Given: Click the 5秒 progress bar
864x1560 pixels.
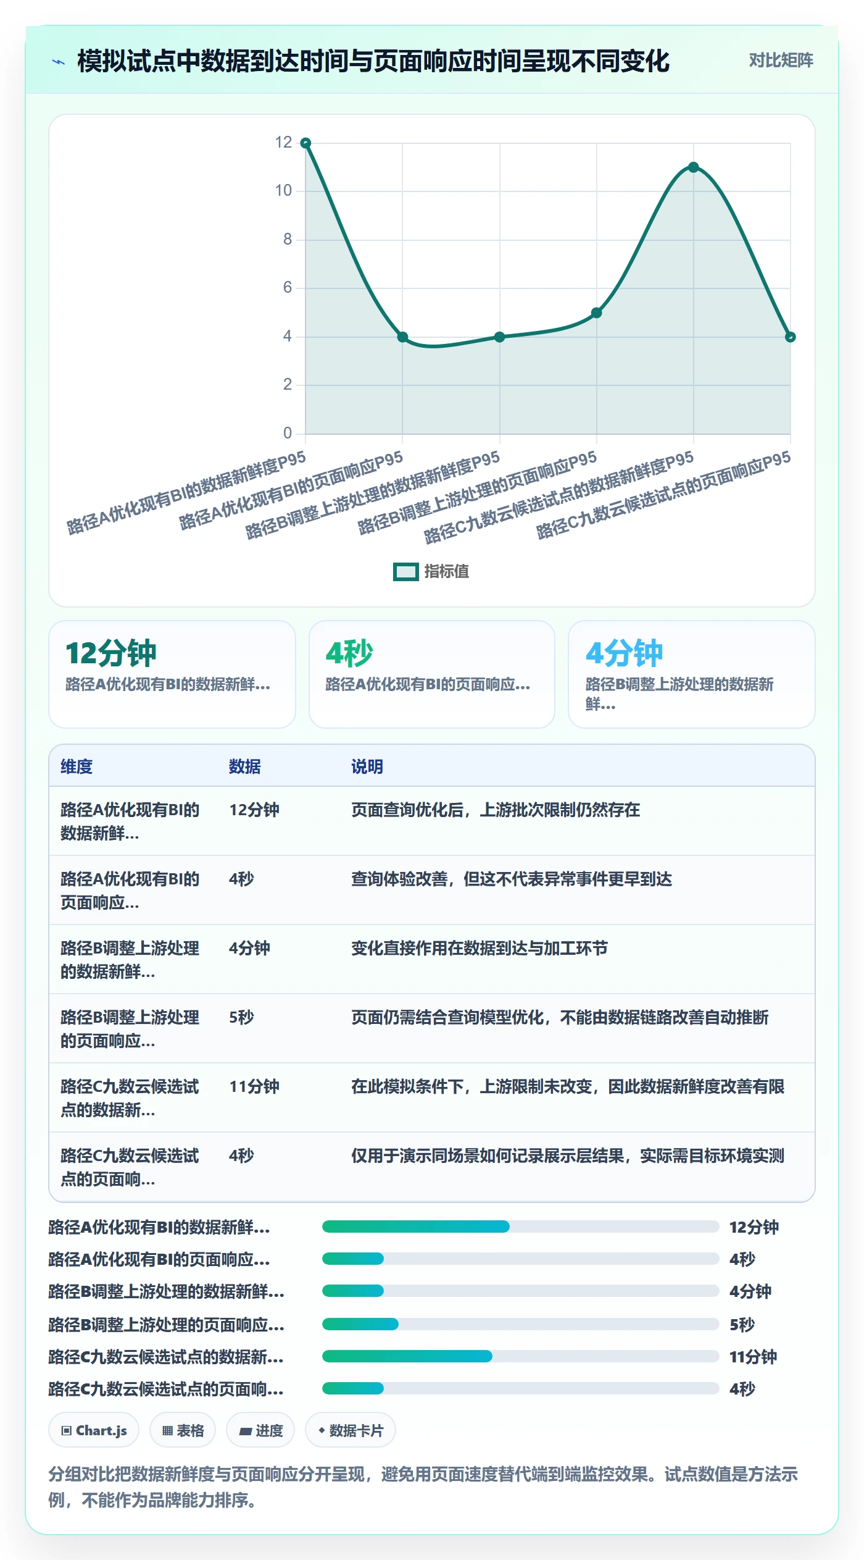Looking at the screenshot, I should point(520,1324).
